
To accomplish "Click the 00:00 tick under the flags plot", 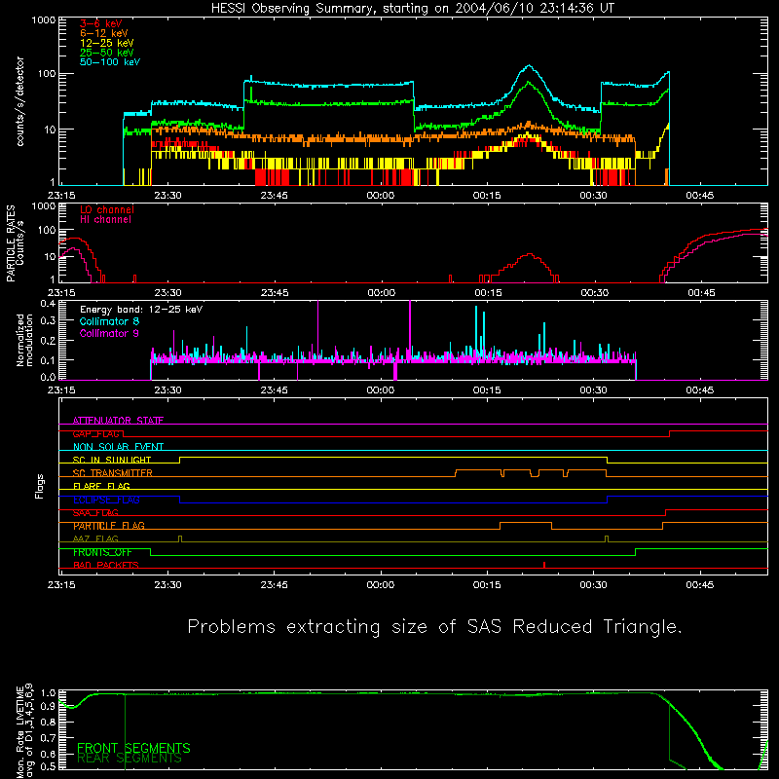I will pos(381,585).
